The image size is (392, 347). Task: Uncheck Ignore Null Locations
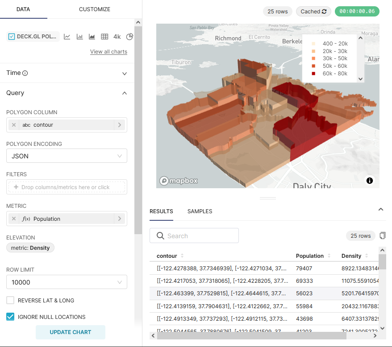tap(10, 317)
